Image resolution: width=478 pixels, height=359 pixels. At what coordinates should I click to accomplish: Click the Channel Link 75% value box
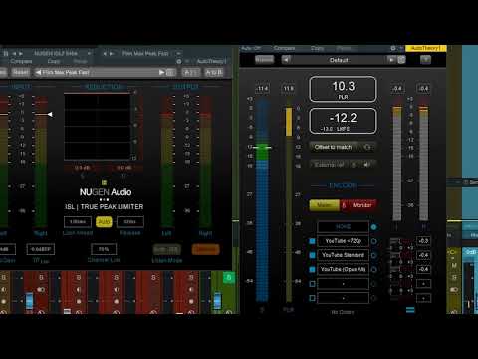[104, 249]
